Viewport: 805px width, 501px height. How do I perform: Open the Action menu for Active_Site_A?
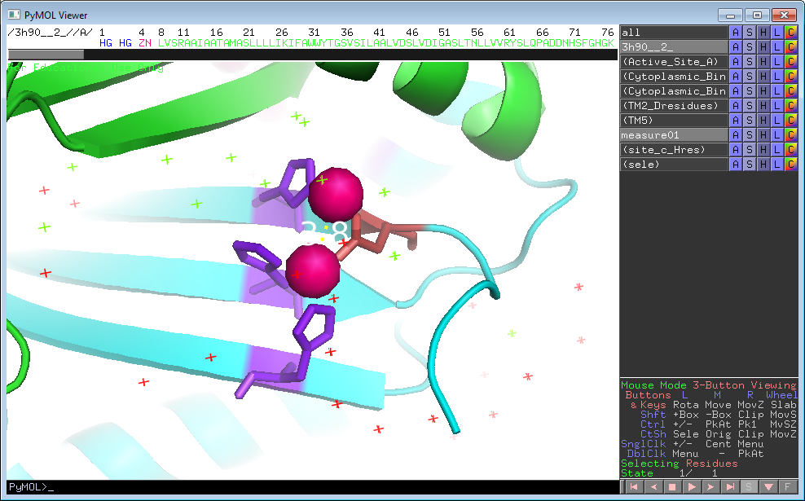pos(736,62)
